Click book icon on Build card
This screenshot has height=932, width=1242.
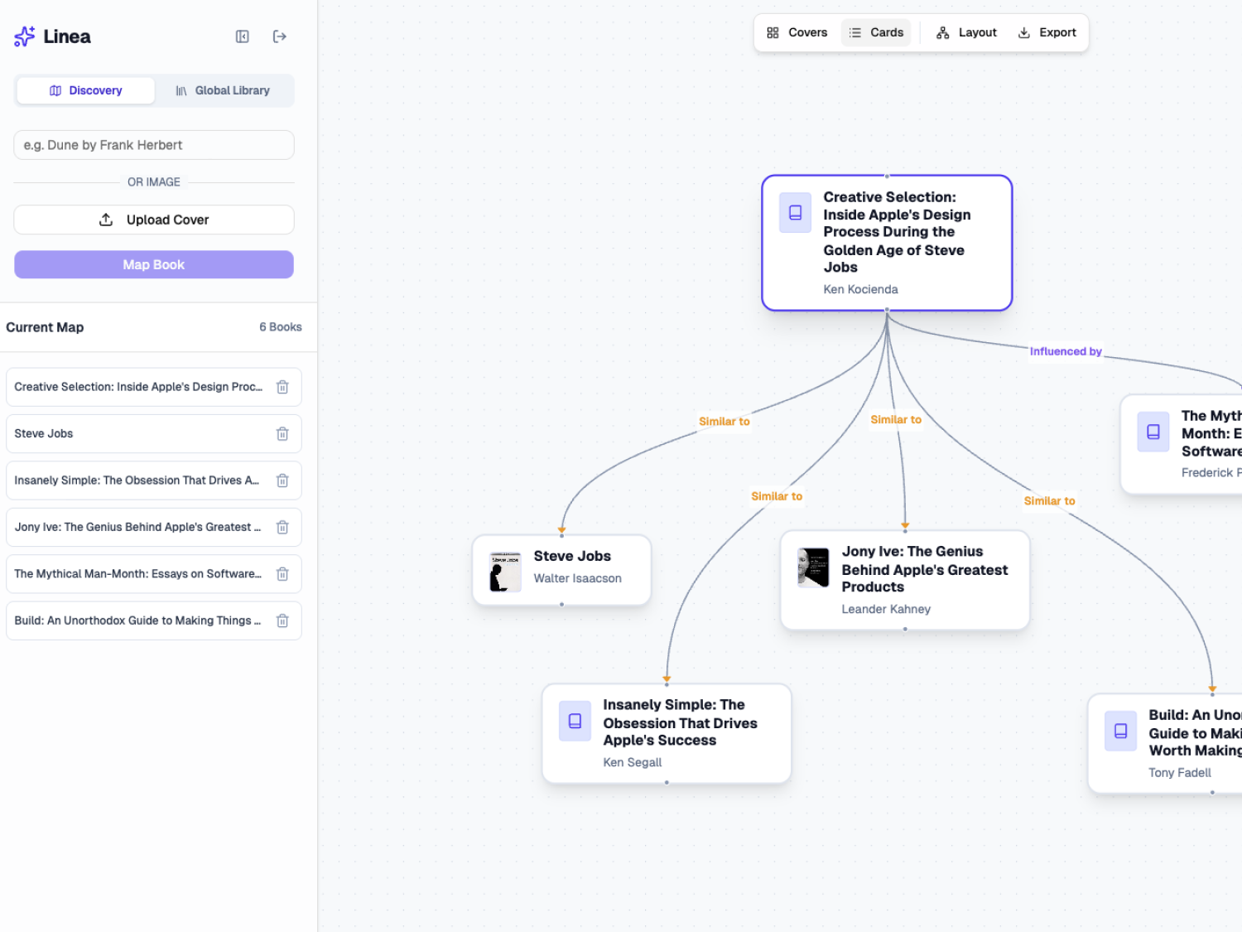[x=1120, y=731]
